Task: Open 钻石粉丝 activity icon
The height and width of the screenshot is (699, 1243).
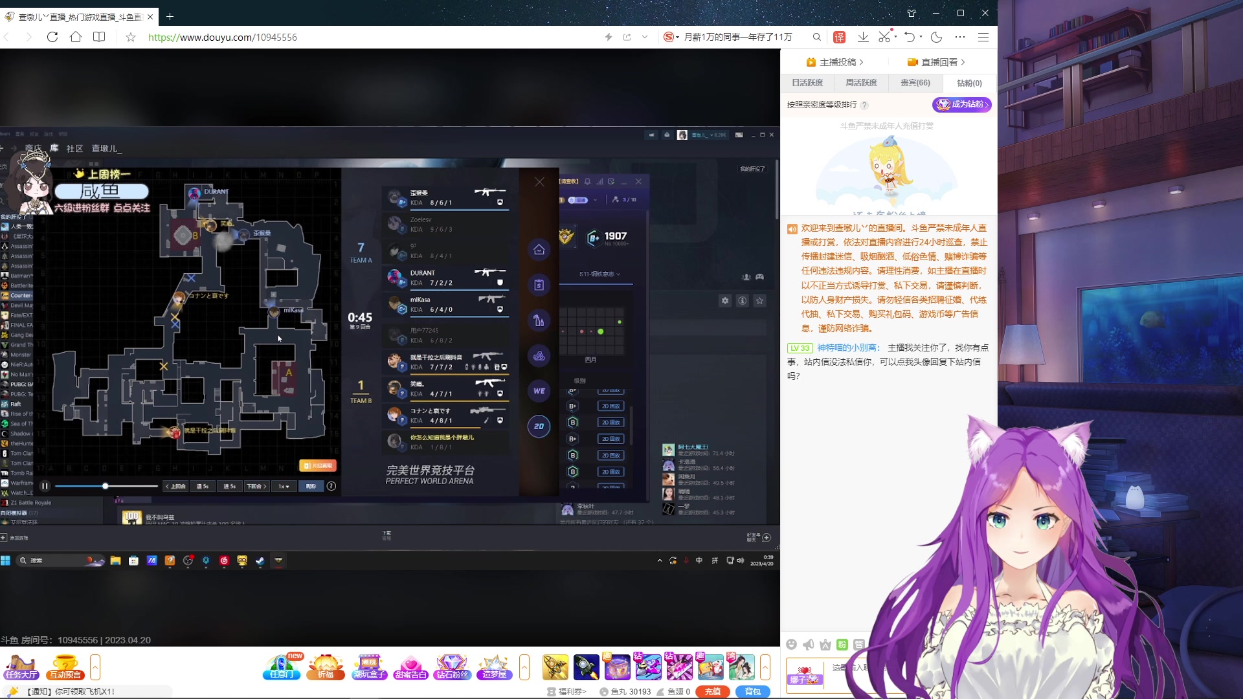Action: point(453,667)
